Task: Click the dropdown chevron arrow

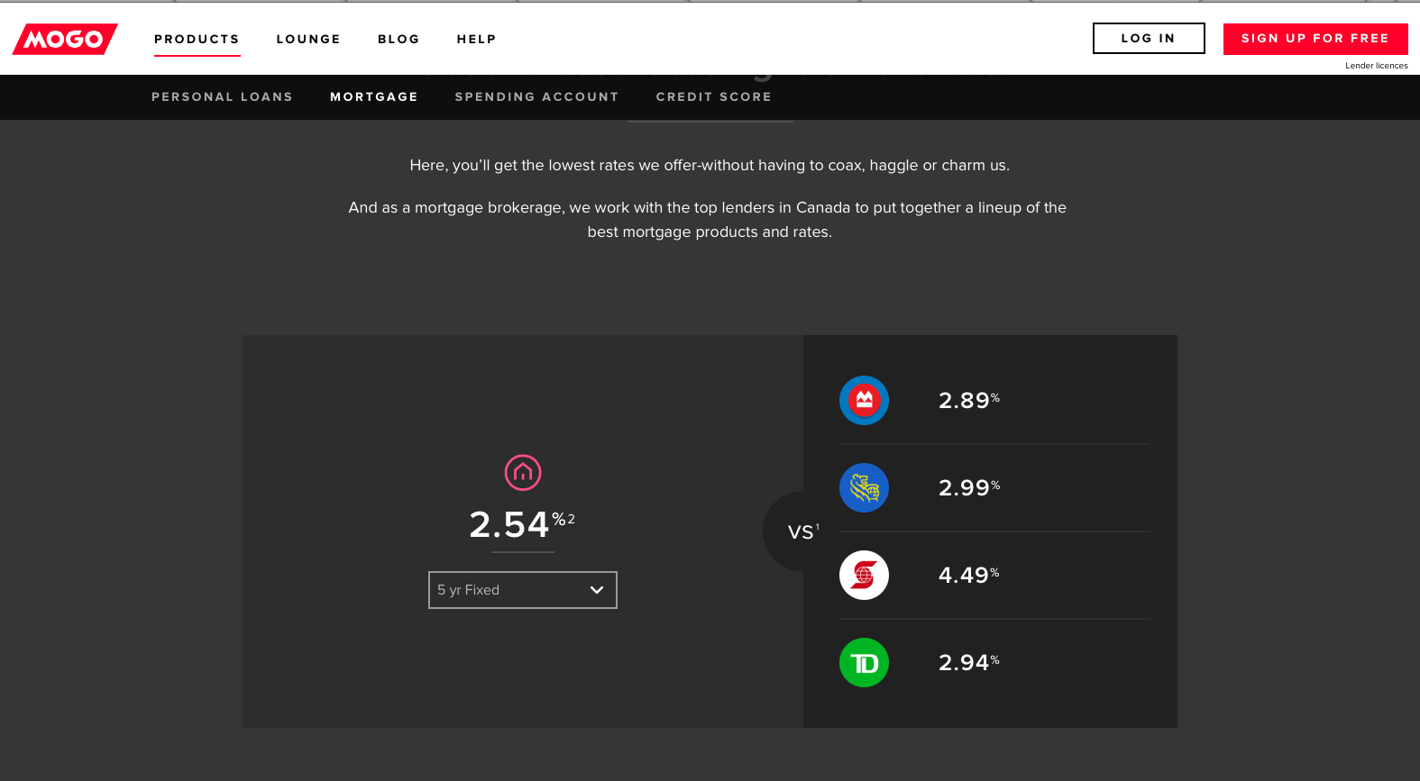Action: click(596, 590)
